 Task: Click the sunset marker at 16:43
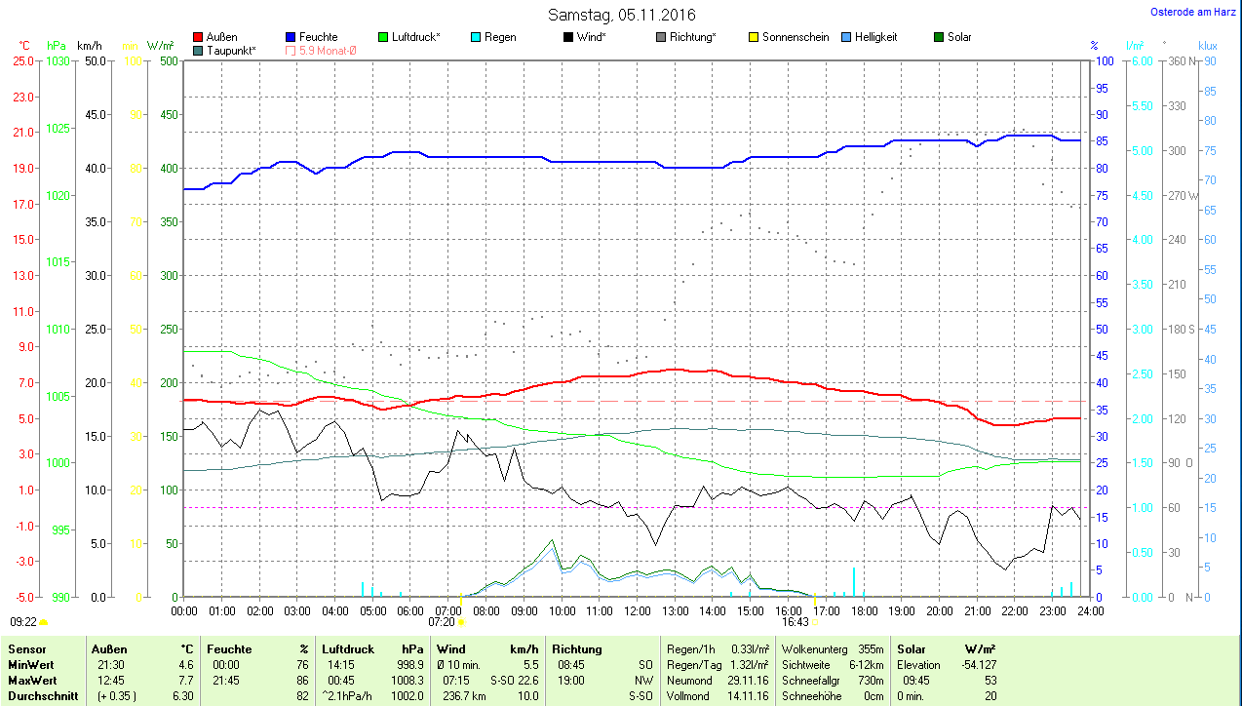point(815,621)
